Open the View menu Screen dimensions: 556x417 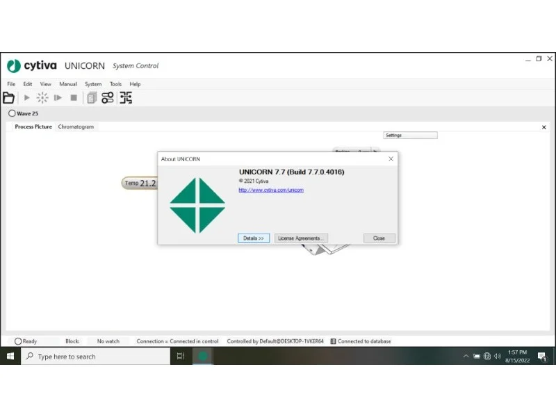coord(45,84)
